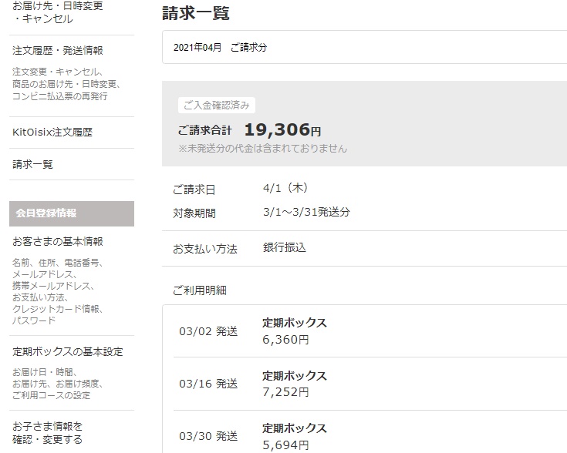The image size is (567, 453).
Task: Click the 対象期間 label
Action: [194, 213]
